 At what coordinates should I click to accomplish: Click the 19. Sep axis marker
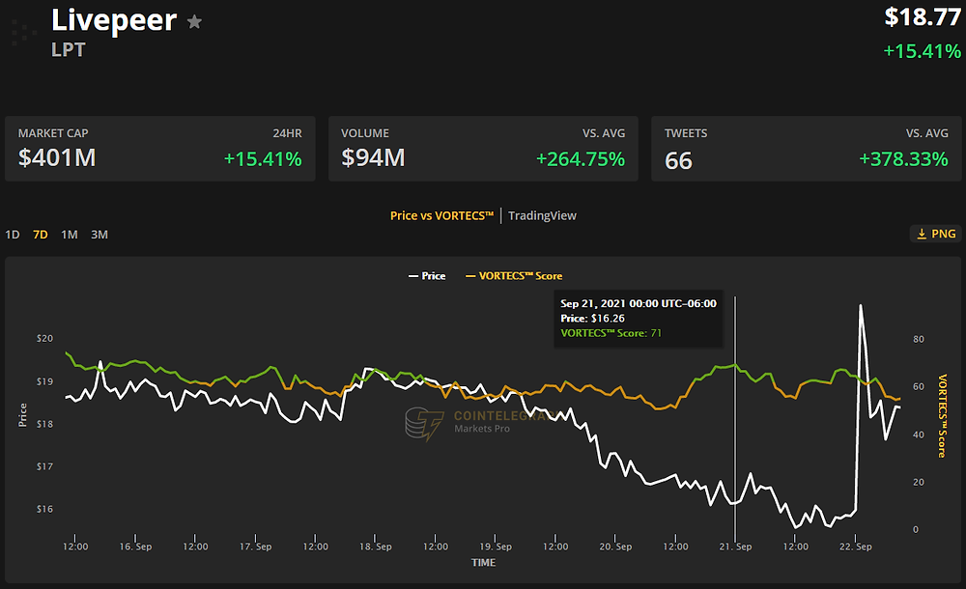(x=496, y=547)
